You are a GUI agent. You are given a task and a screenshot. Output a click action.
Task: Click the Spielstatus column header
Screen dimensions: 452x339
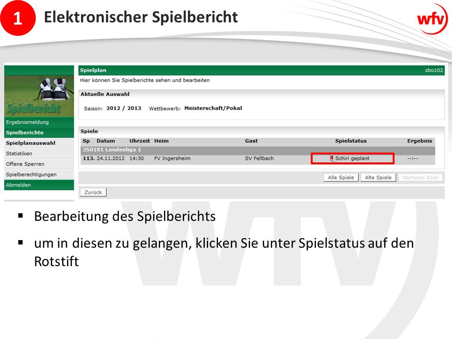coord(351,141)
